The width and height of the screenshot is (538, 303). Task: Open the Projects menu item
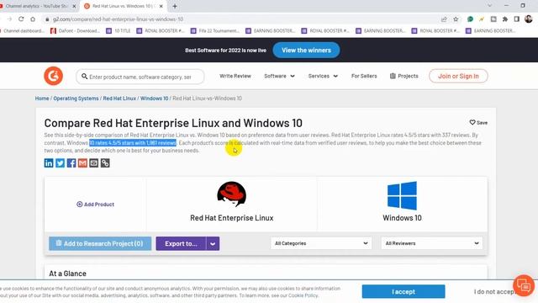click(x=403, y=76)
